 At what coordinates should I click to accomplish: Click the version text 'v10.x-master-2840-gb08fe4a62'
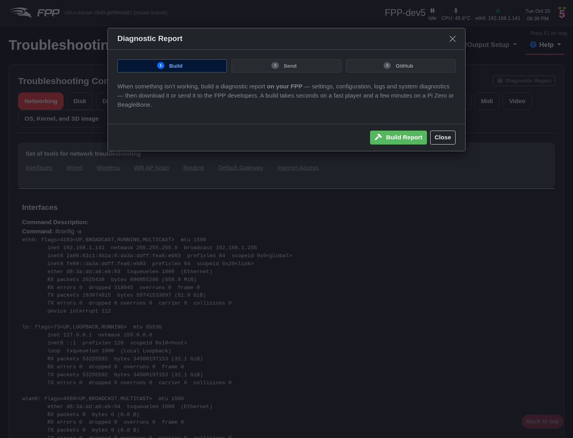point(98,13)
